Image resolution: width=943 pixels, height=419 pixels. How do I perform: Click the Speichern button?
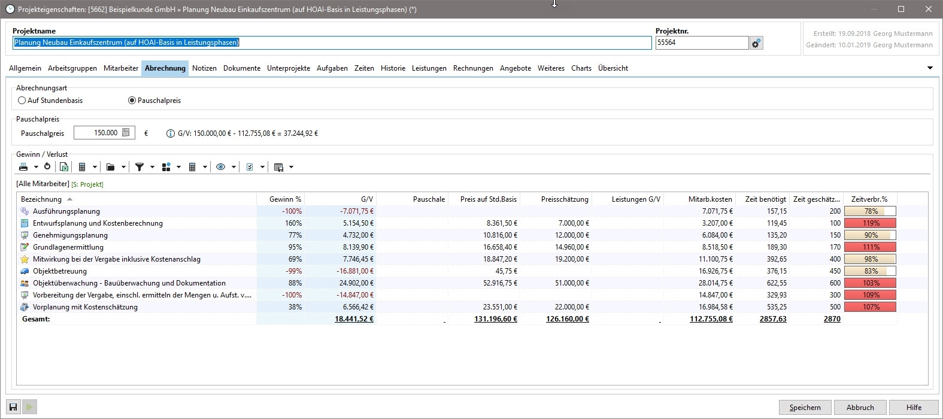pyautogui.click(x=805, y=408)
